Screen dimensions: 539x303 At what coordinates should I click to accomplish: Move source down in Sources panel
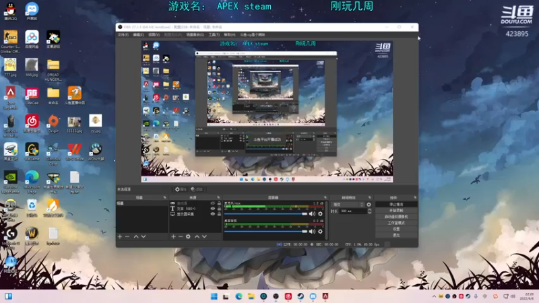(205, 236)
